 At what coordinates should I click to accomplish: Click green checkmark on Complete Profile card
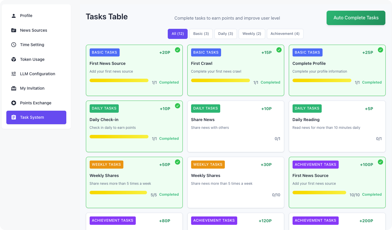380,50
